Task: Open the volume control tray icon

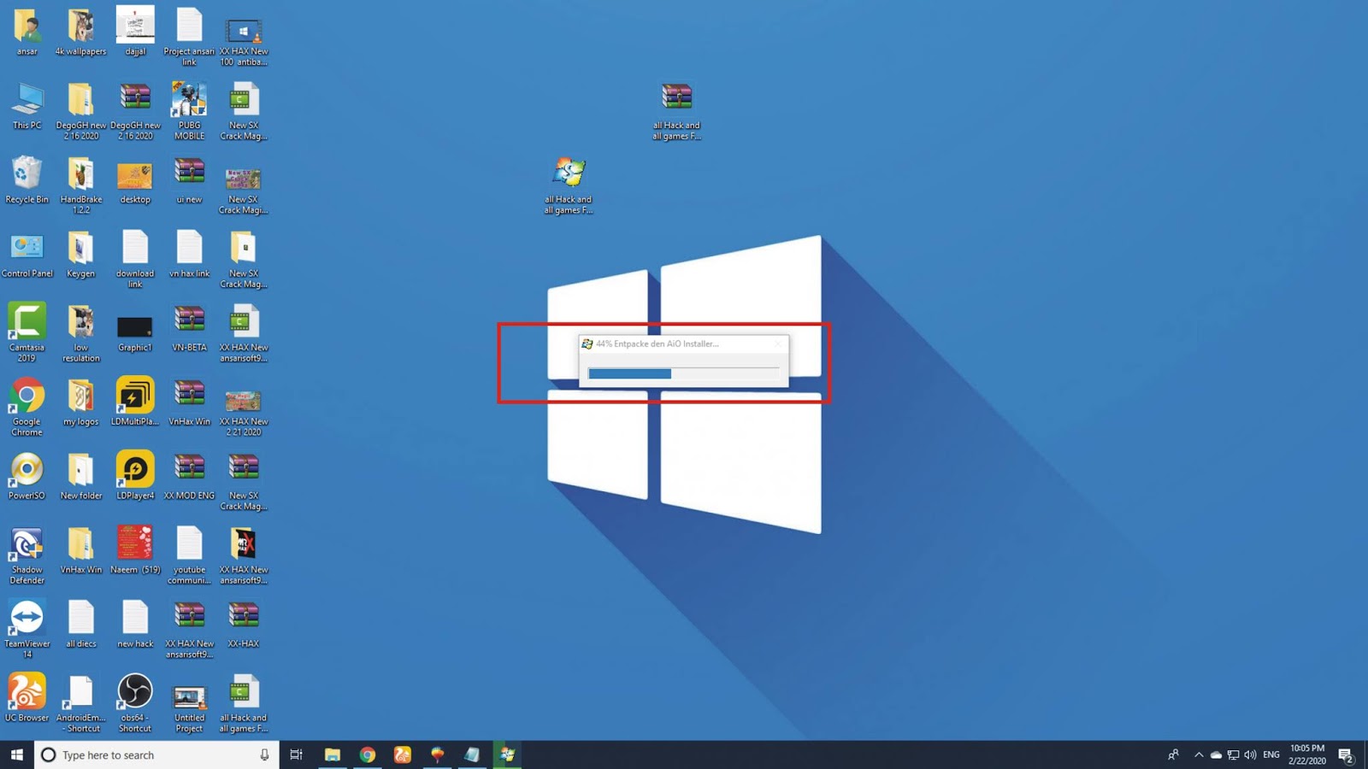Action: click(1250, 754)
